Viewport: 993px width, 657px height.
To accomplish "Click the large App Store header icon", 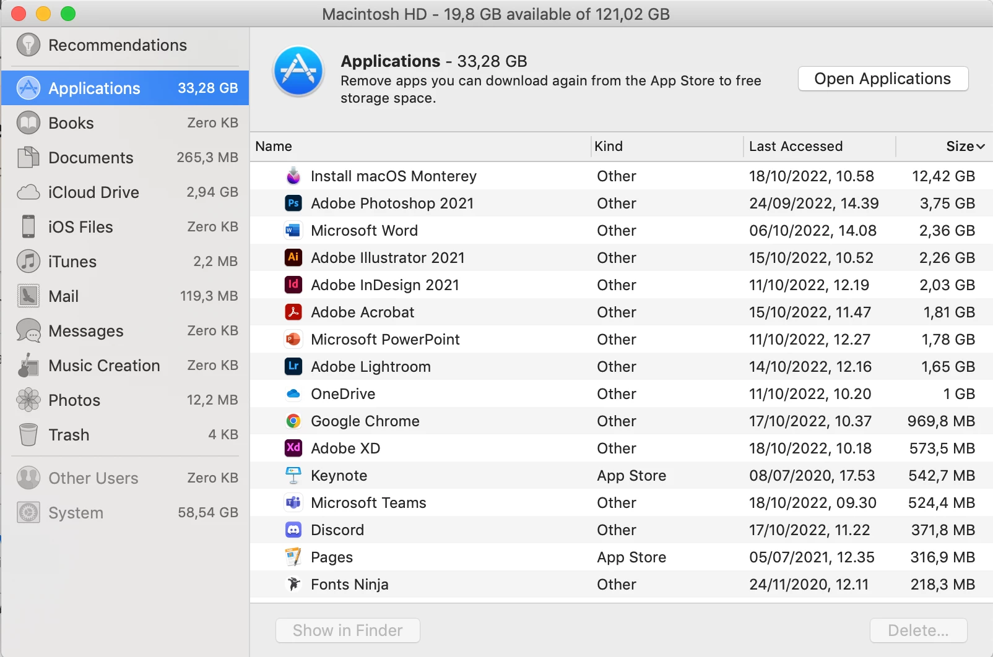I will click(x=299, y=71).
